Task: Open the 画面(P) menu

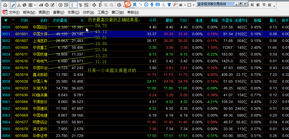Action: point(44,12)
